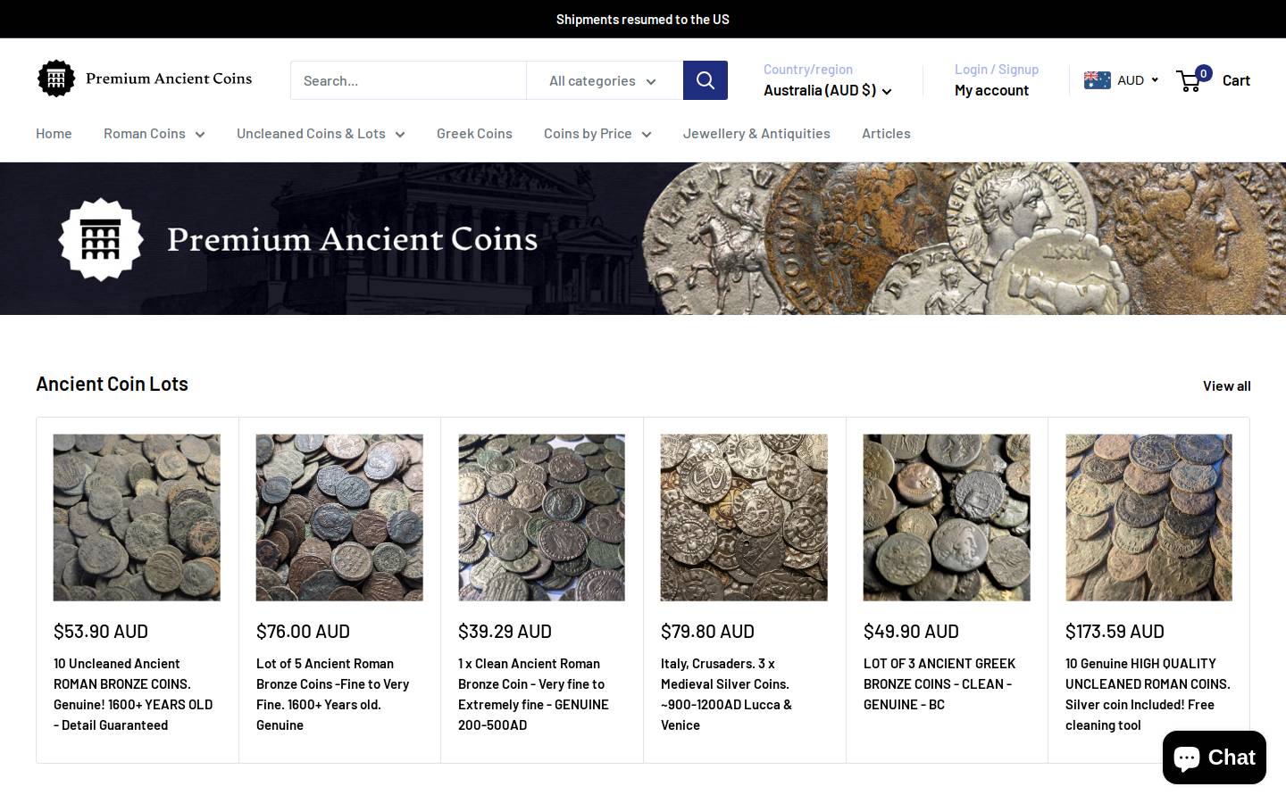Click the $79.80 AUD price
1286x803 pixels.
click(x=707, y=631)
